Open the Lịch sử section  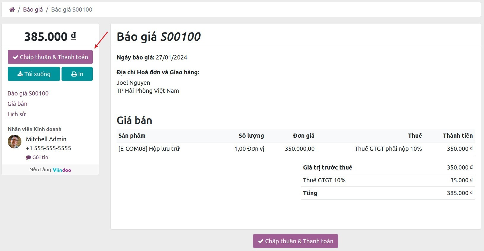[17, 114]
